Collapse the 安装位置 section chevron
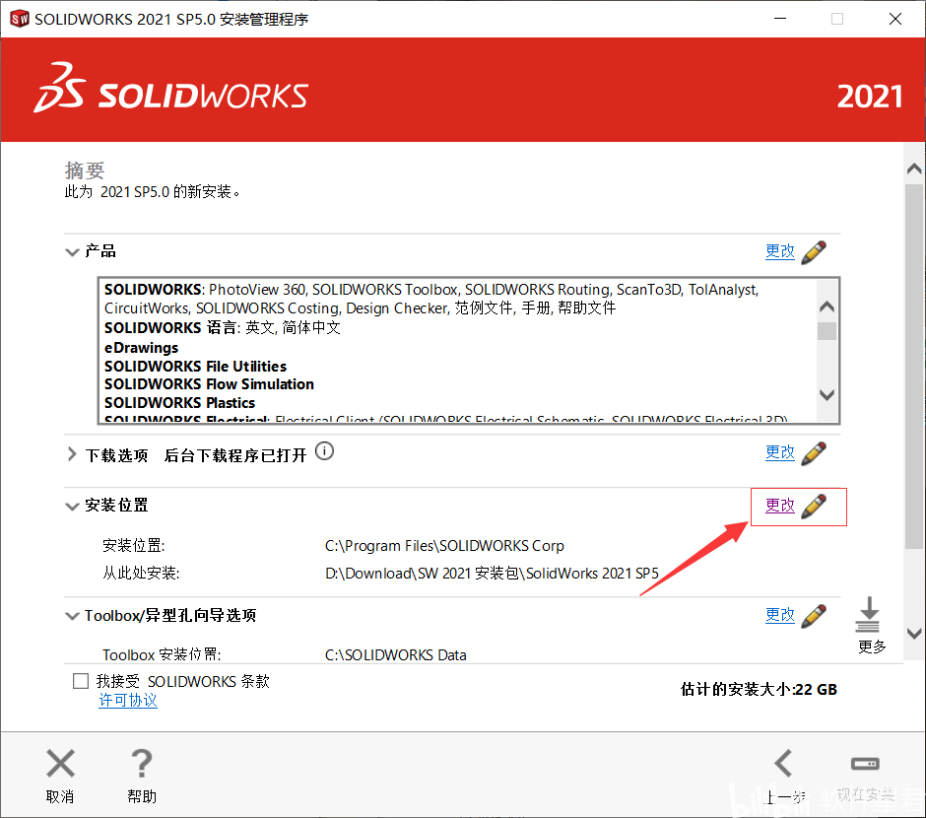This screenshot has width=926, height=818. point(72,507)
